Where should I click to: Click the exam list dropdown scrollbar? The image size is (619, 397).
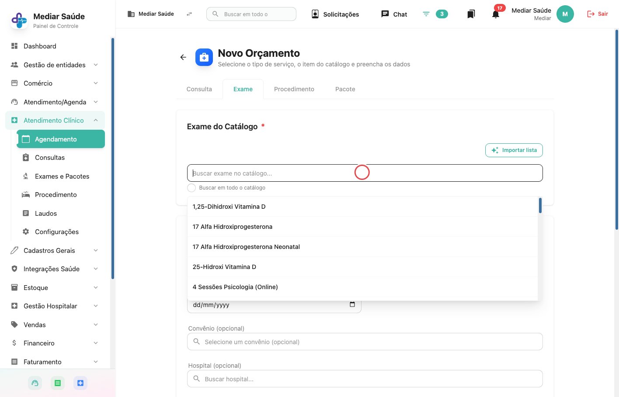click(x=540, y=205)
